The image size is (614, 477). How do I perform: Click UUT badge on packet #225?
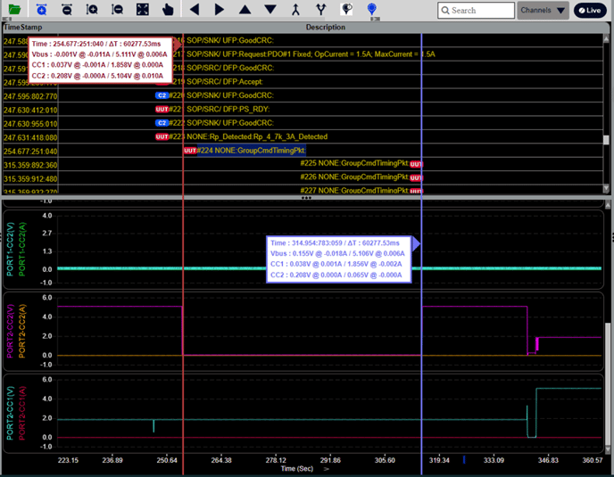[x=416, y=164]
